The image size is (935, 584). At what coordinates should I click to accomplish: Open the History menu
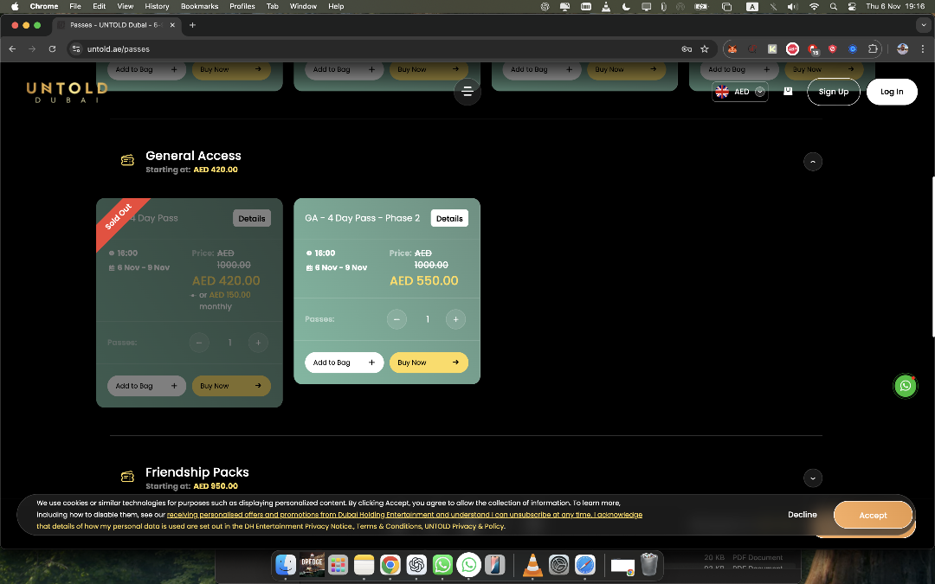[x=157, y=6]
